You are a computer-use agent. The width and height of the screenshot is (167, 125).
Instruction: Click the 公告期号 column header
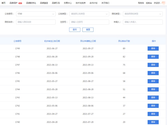(x=18, y=41)
